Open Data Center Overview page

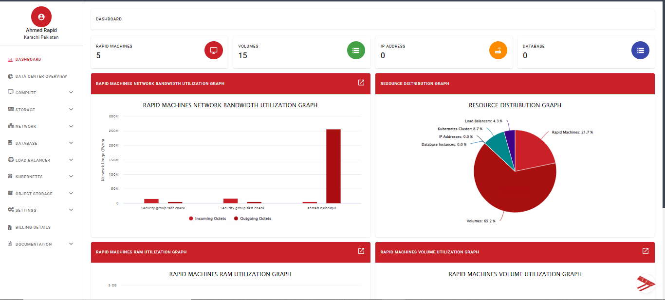(x=41, y=76)
